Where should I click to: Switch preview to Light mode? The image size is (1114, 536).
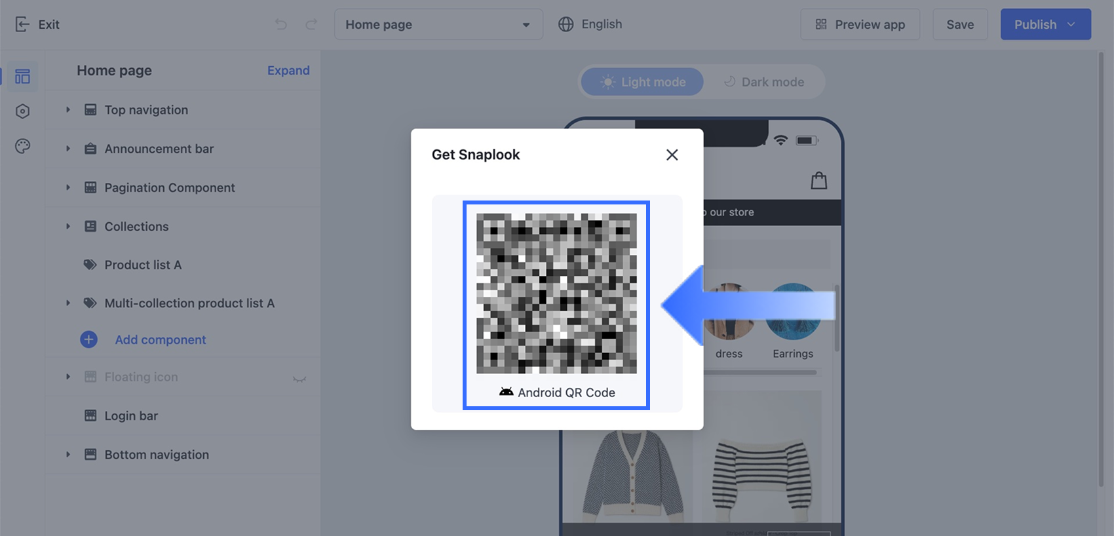[x=642, y=82]
